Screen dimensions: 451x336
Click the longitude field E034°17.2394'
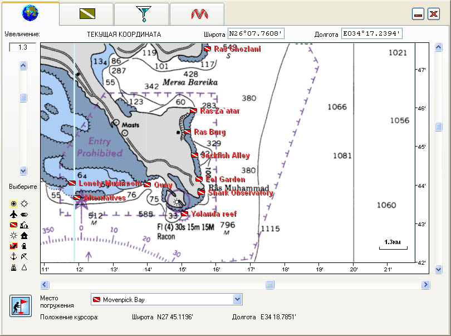point(371,33)
